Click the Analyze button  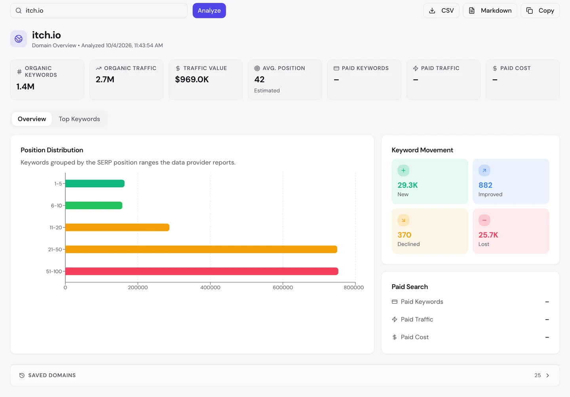209,11
